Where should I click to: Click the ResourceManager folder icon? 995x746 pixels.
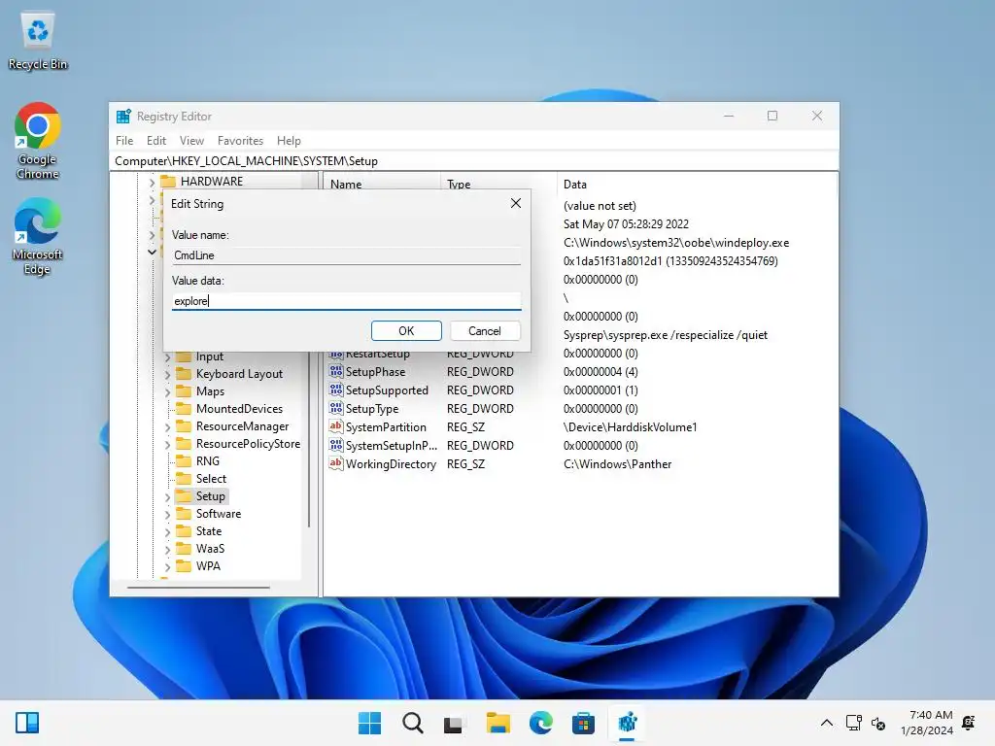point(184,426)
